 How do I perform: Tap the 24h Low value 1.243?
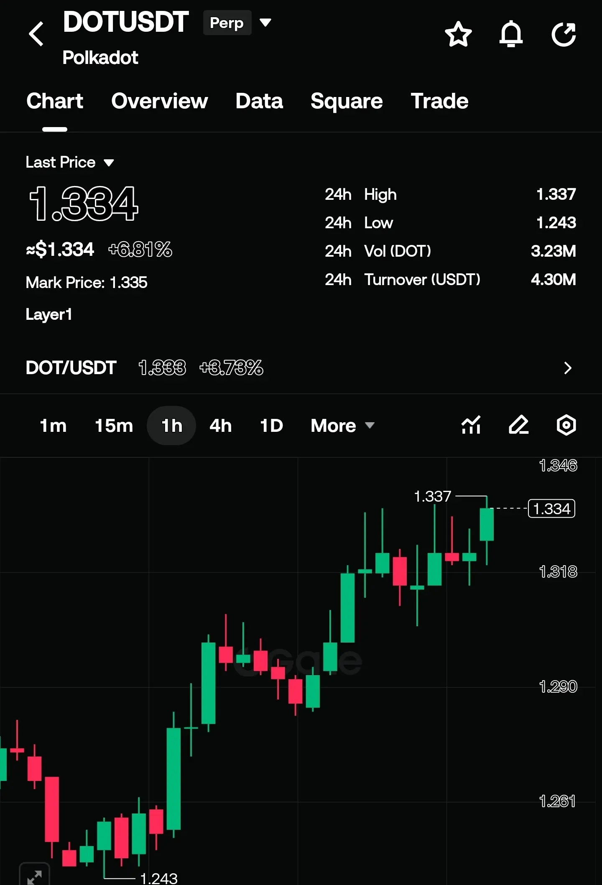[x=556, y=223]
